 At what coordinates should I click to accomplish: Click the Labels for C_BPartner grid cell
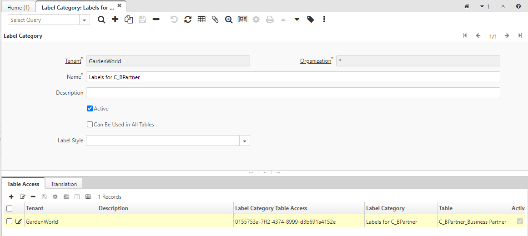click(x=401, y=221)
